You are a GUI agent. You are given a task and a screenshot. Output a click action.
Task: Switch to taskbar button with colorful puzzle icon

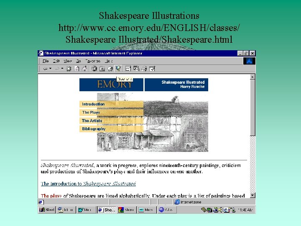coord(127,210)
